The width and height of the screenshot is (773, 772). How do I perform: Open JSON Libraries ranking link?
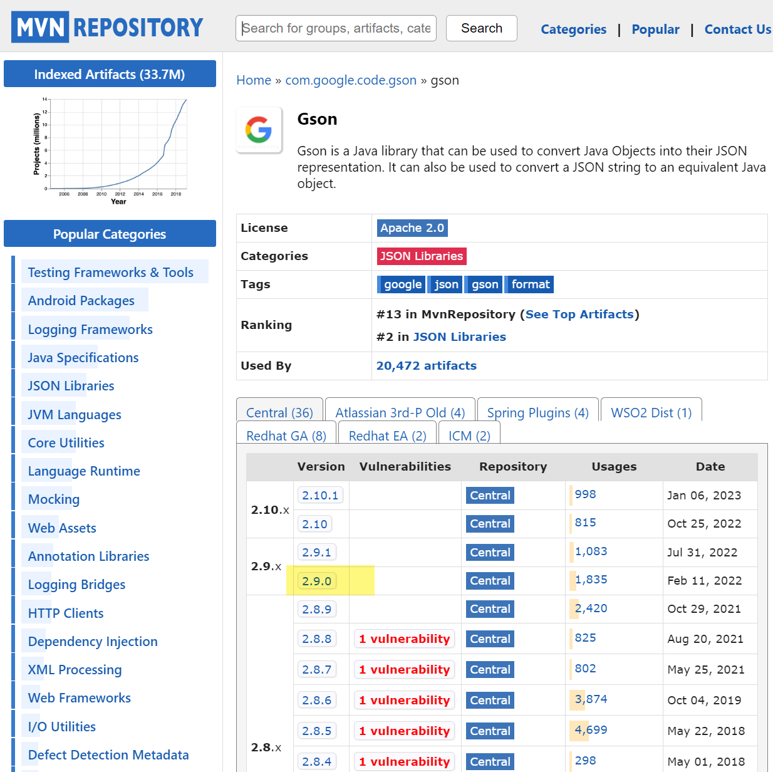[x=459, y=337]
